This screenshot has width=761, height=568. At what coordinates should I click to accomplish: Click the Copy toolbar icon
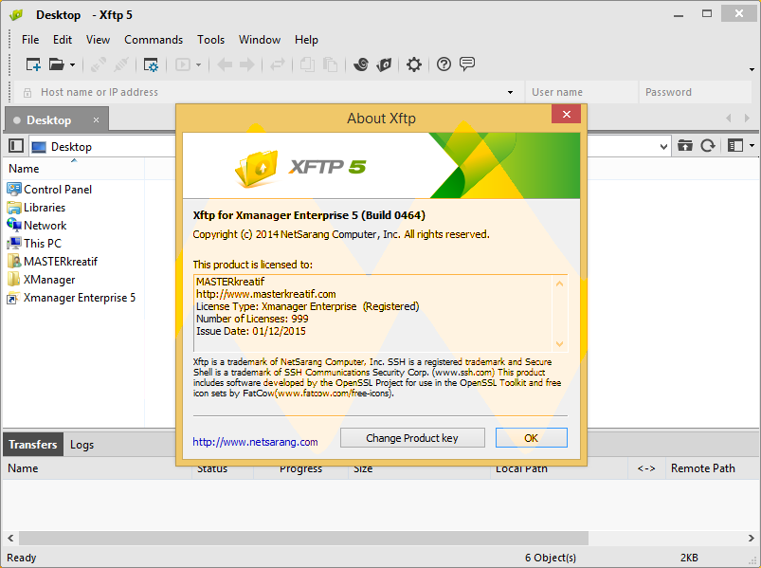(x=307, y=64)
